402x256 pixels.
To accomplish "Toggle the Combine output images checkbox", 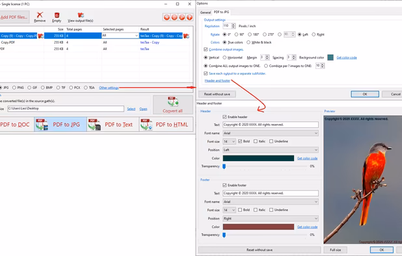I will pos(206,49).
